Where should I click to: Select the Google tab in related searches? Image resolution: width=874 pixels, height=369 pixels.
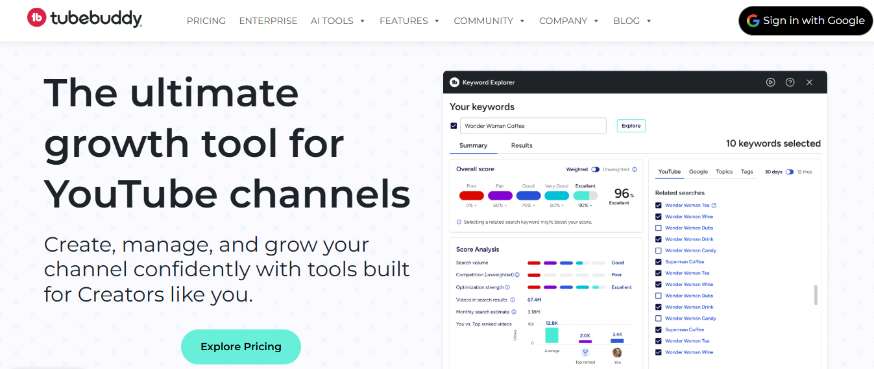point(698,172)
